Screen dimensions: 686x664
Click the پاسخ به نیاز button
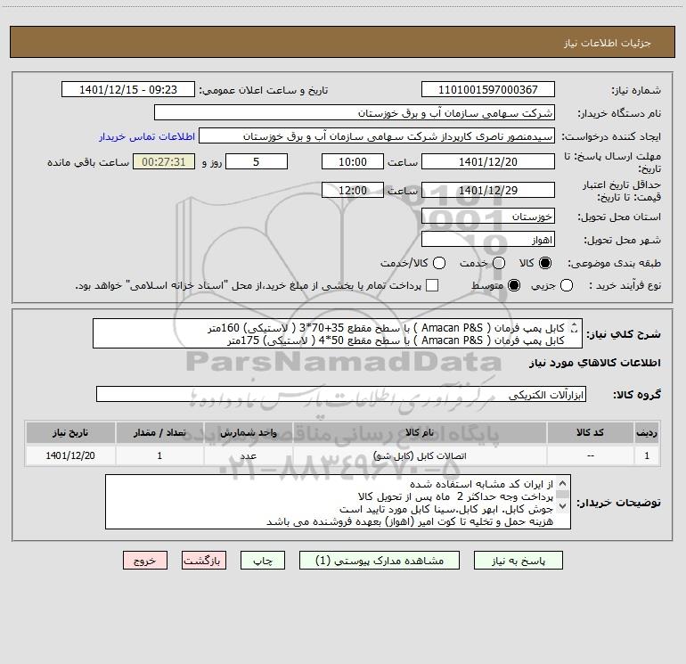[x=519, y=561]
